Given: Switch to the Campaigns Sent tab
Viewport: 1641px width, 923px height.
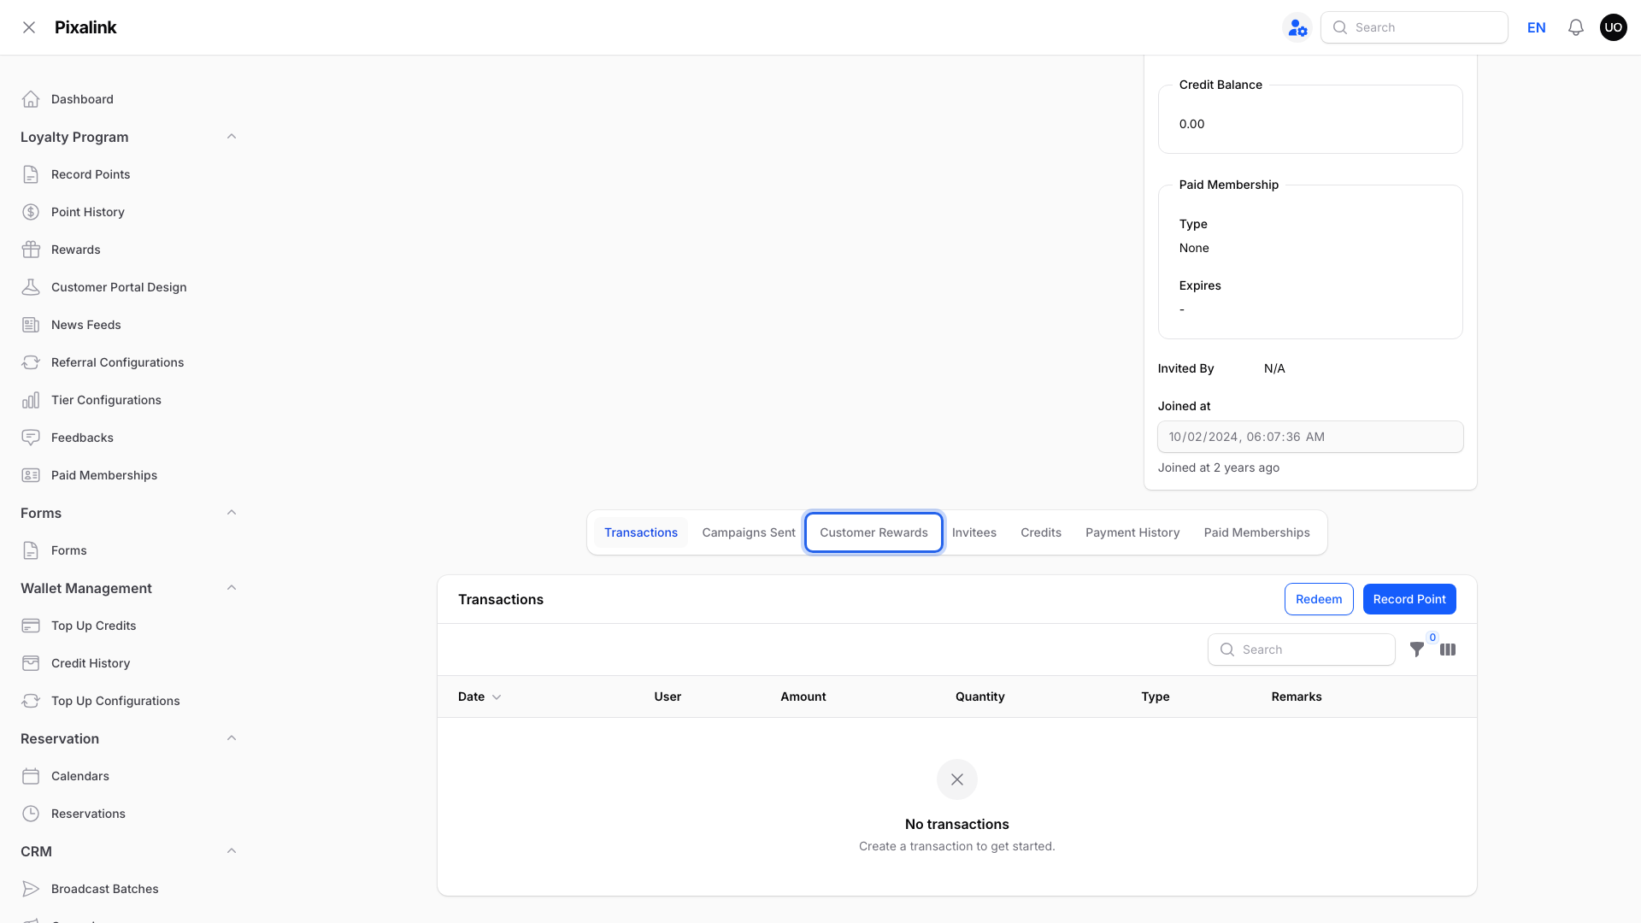Looking at the screenshot, I should click(x=749, y=532).
